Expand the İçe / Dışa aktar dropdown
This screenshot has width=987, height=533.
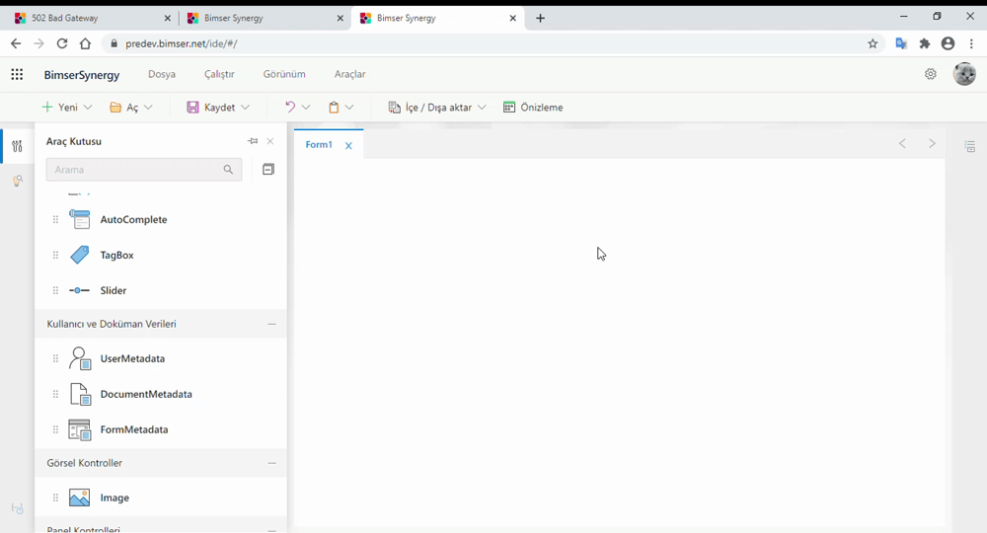(x=482, y=108)
